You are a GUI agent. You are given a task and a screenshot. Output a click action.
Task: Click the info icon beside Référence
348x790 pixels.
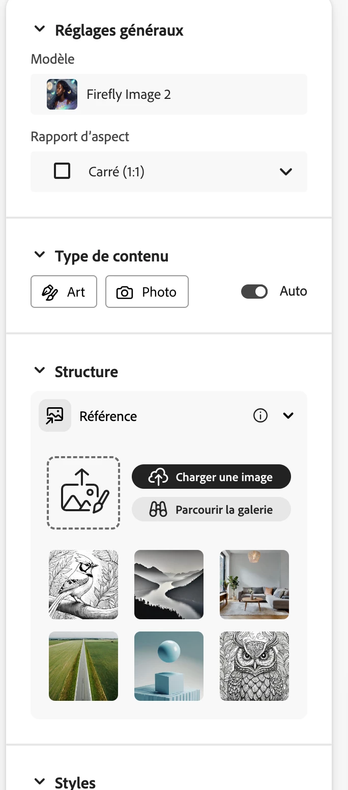click(x=260, y=416)
